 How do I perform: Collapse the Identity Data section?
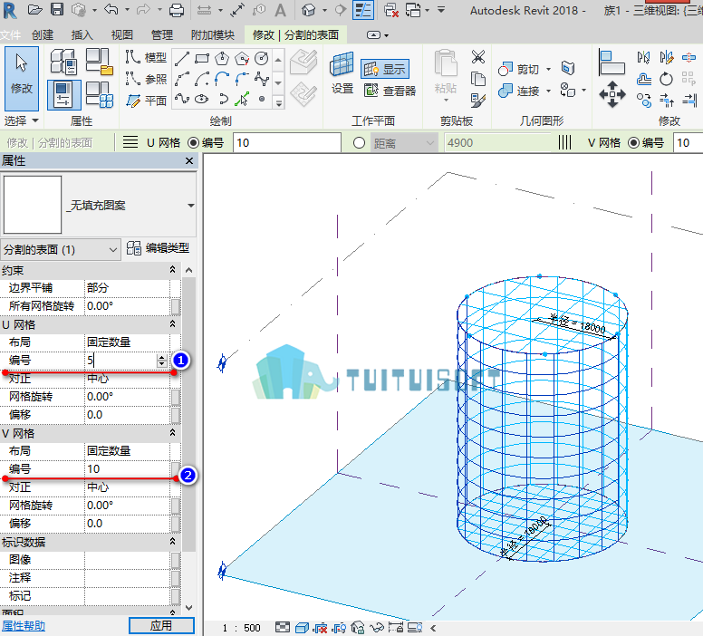(x=172, y=541)
